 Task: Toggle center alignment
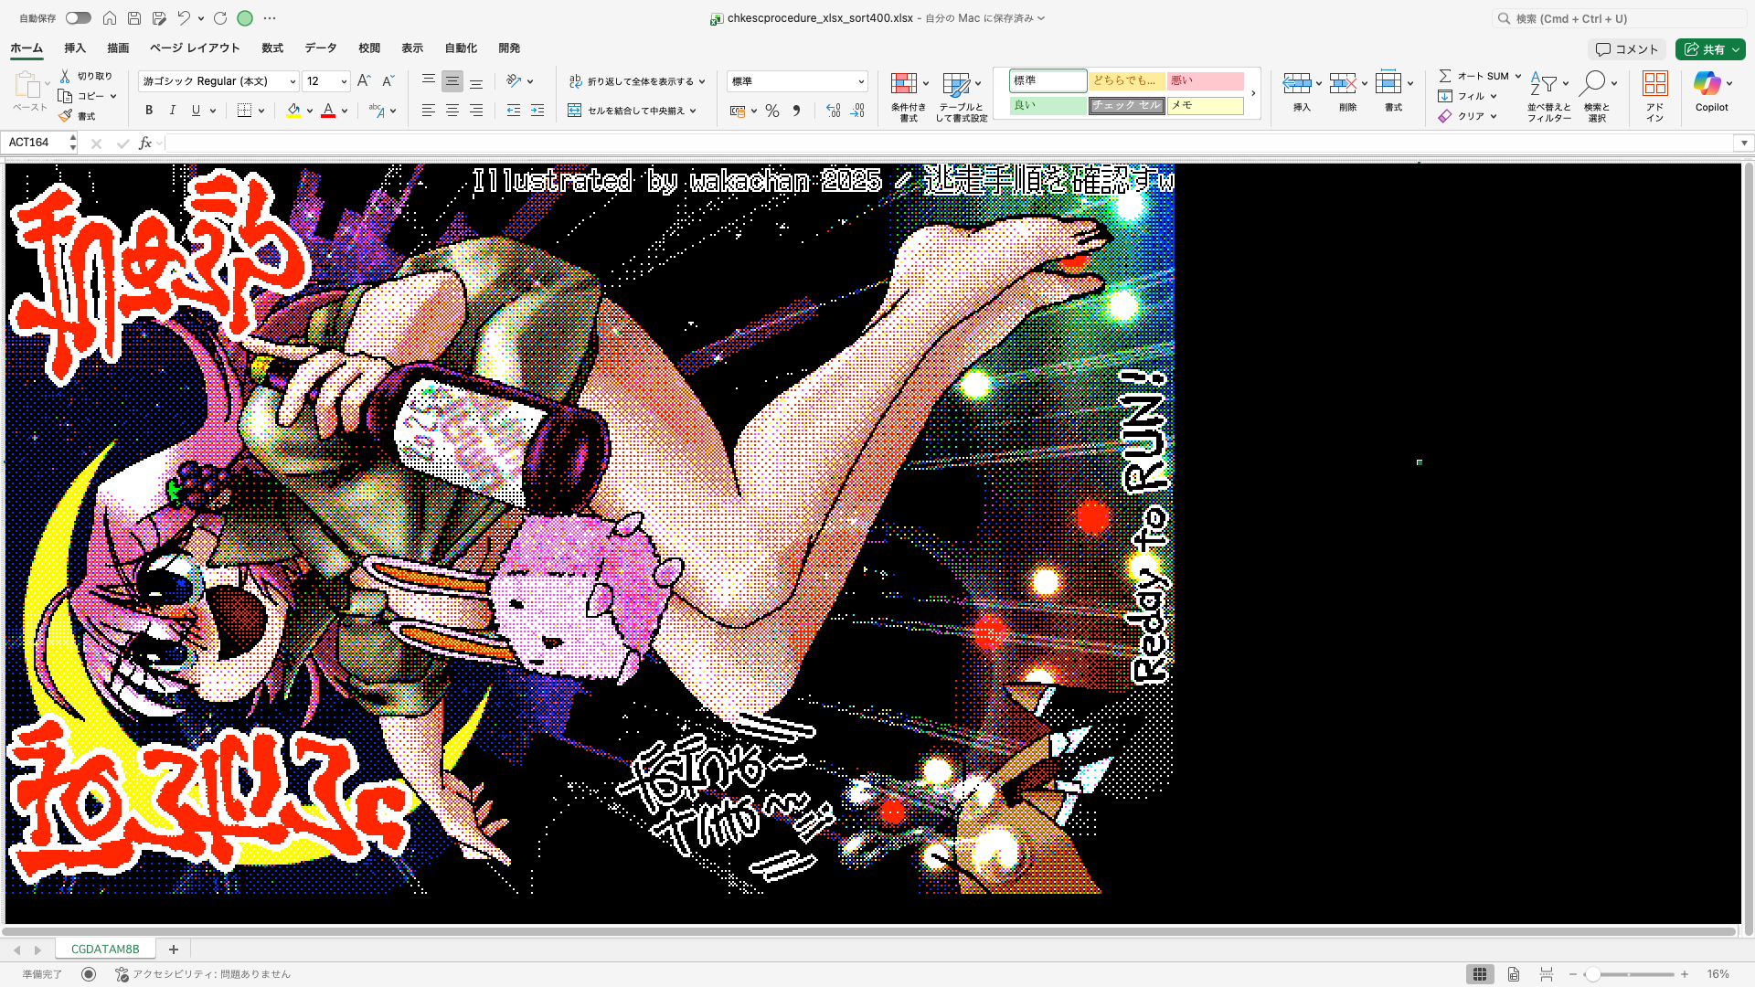(x=452, y=110)
